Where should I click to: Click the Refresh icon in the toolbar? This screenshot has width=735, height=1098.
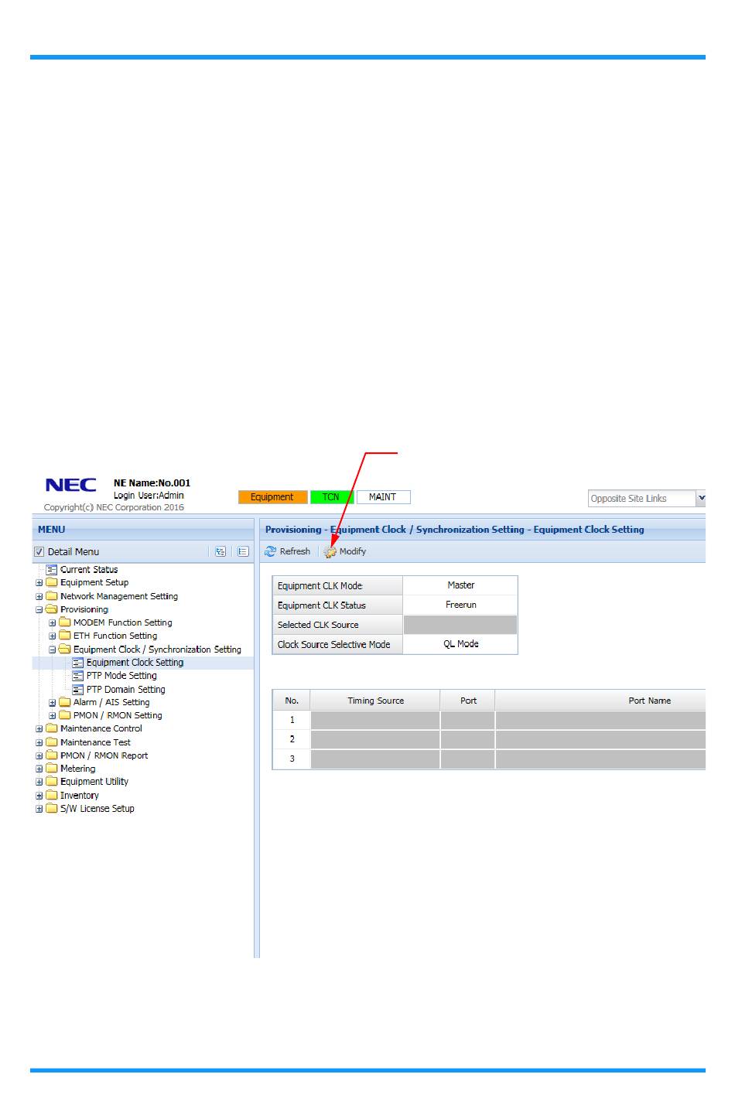click(x=270, y=551)
